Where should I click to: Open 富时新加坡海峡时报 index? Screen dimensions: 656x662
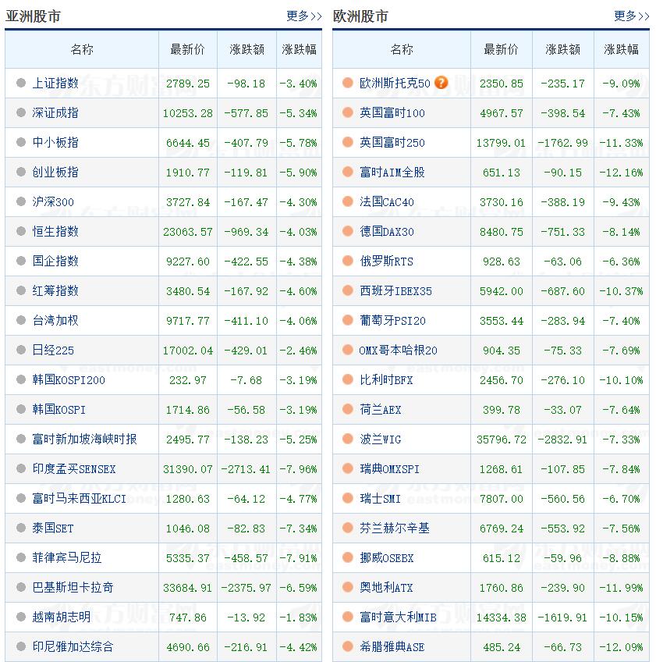[84, 439]
